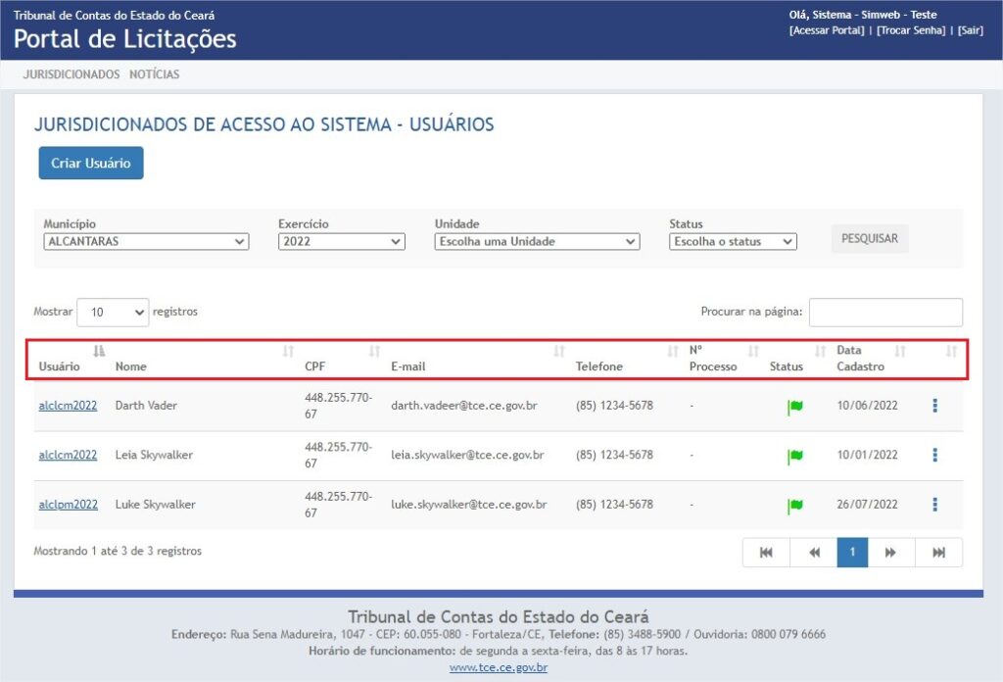Click green status flag for Luke Skywalker

(795, 506)
